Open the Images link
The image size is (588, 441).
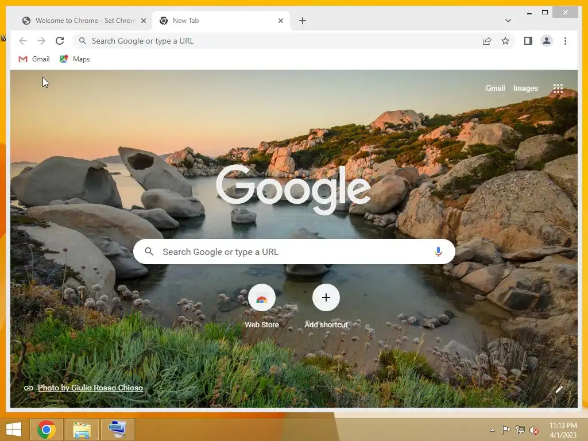point(525,88)
